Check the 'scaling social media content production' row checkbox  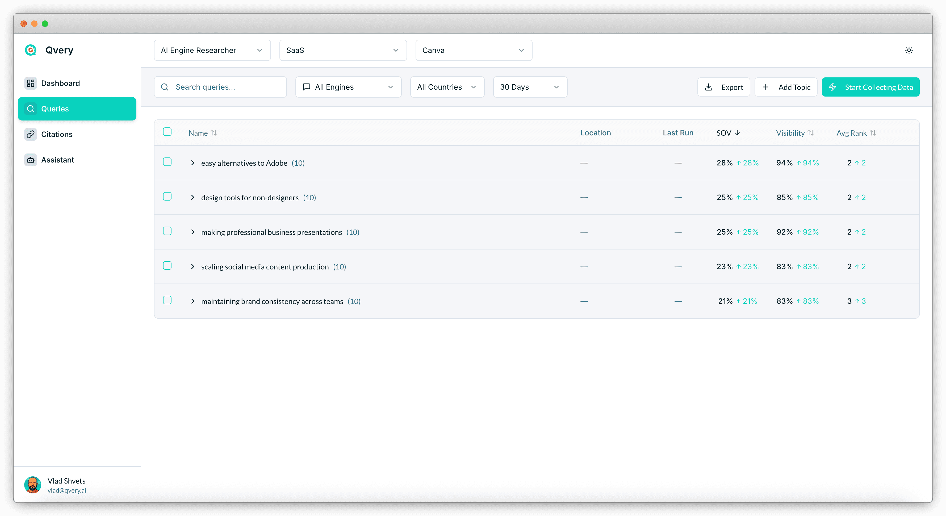(167, 265)
